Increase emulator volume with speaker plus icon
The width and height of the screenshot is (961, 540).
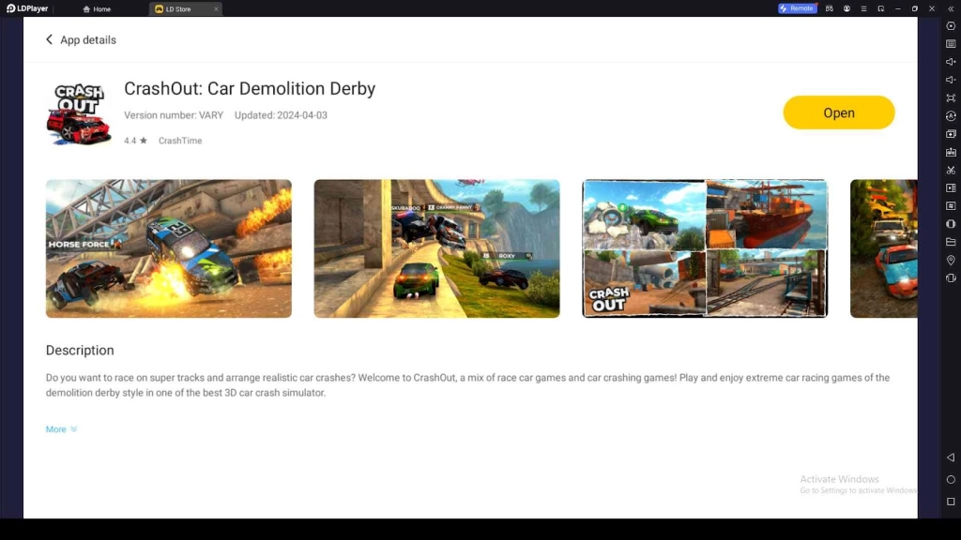click(x=951, y=62)
